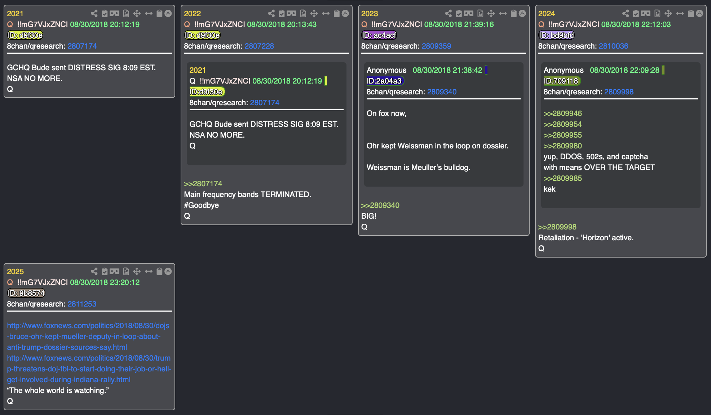Click circled A icon on post 2023

coord(522,13)
